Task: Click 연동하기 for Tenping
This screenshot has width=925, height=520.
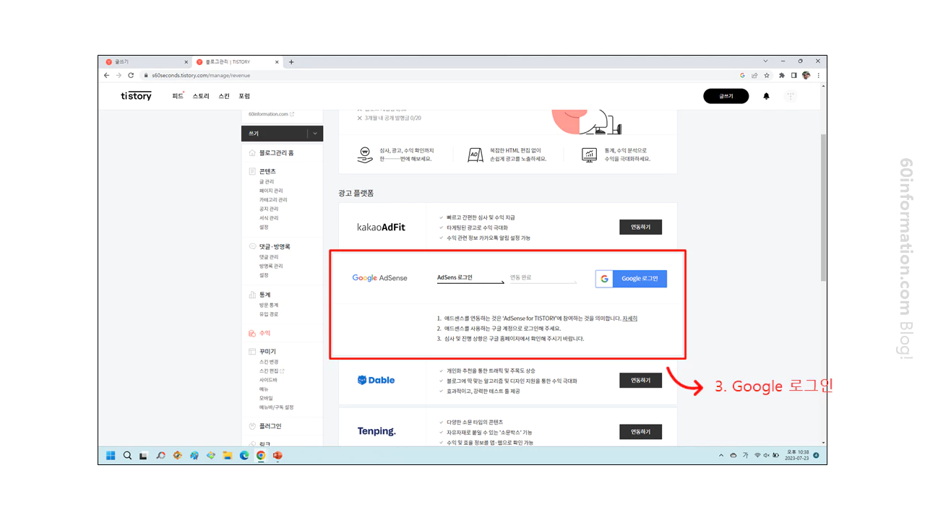Action: pyautogui.click(x=640, y=432)
